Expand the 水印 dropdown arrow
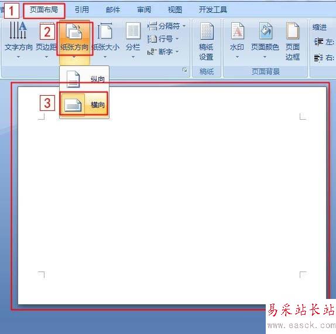The height and width of the screenshot is (334, 336). [x=237, y=57]
